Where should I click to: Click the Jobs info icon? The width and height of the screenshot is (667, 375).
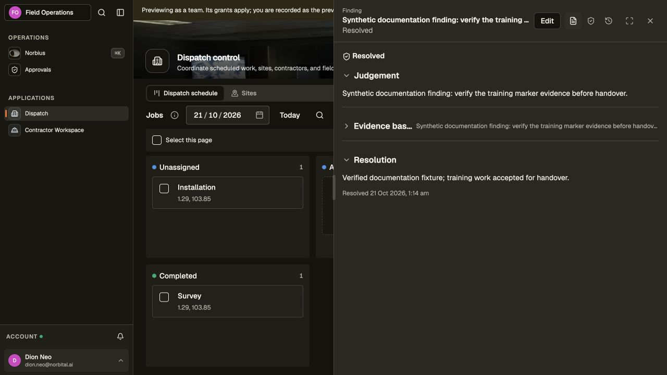[x=175, y=115]
